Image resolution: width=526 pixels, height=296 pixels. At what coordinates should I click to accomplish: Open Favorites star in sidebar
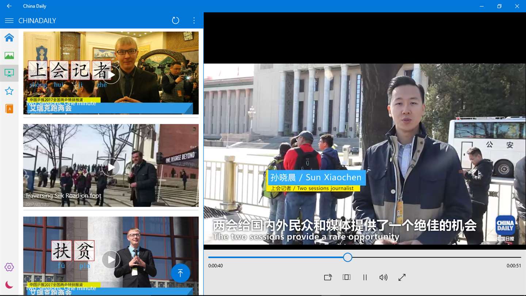pos(9,91)
